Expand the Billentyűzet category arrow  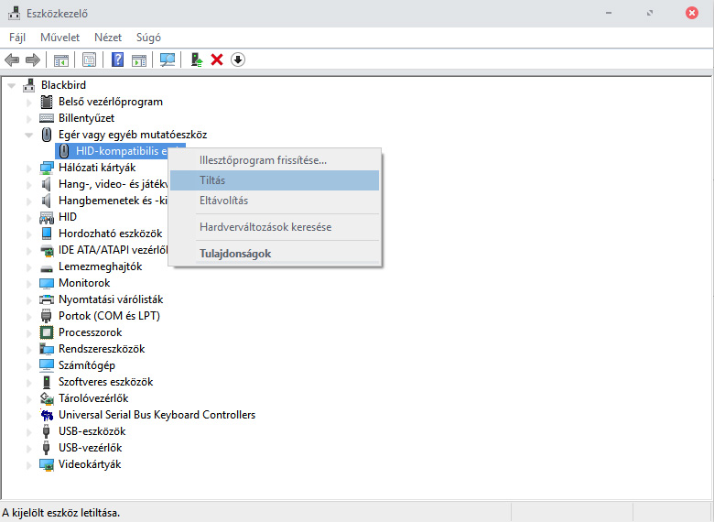(x=28, y=118)
